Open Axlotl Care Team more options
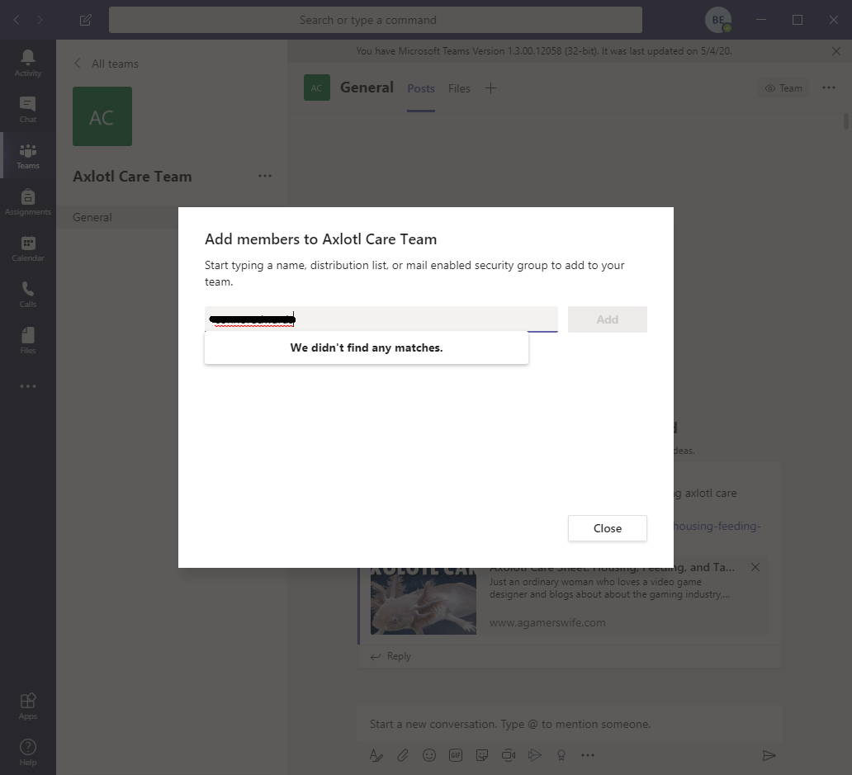This screenshot has height=775, width=852. tap(265, 176)
